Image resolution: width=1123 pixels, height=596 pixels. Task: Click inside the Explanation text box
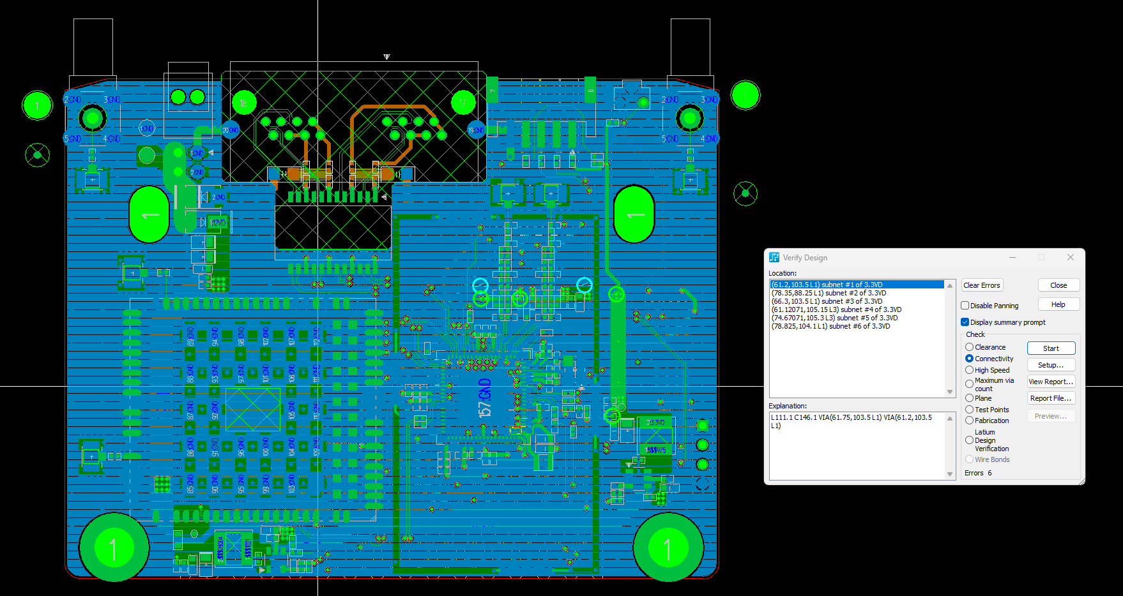(856, 447)
